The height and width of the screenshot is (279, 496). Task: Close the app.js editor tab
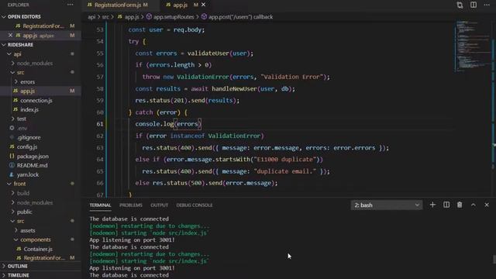(203, 5)
